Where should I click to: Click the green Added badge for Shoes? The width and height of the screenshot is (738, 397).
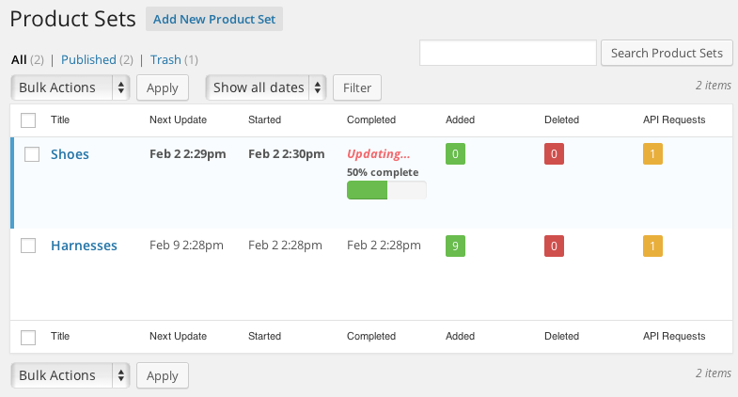tap(456, 153)
